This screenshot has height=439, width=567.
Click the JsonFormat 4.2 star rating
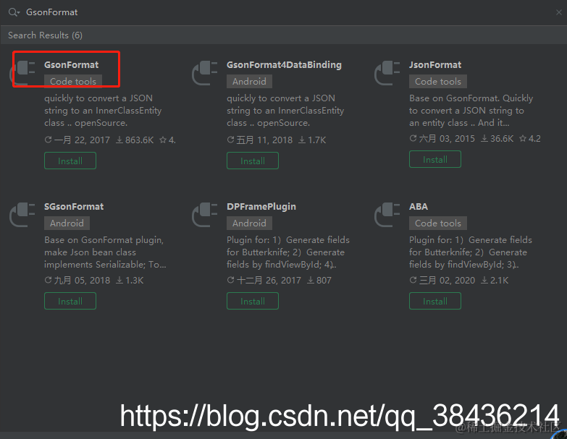point(530,139)
